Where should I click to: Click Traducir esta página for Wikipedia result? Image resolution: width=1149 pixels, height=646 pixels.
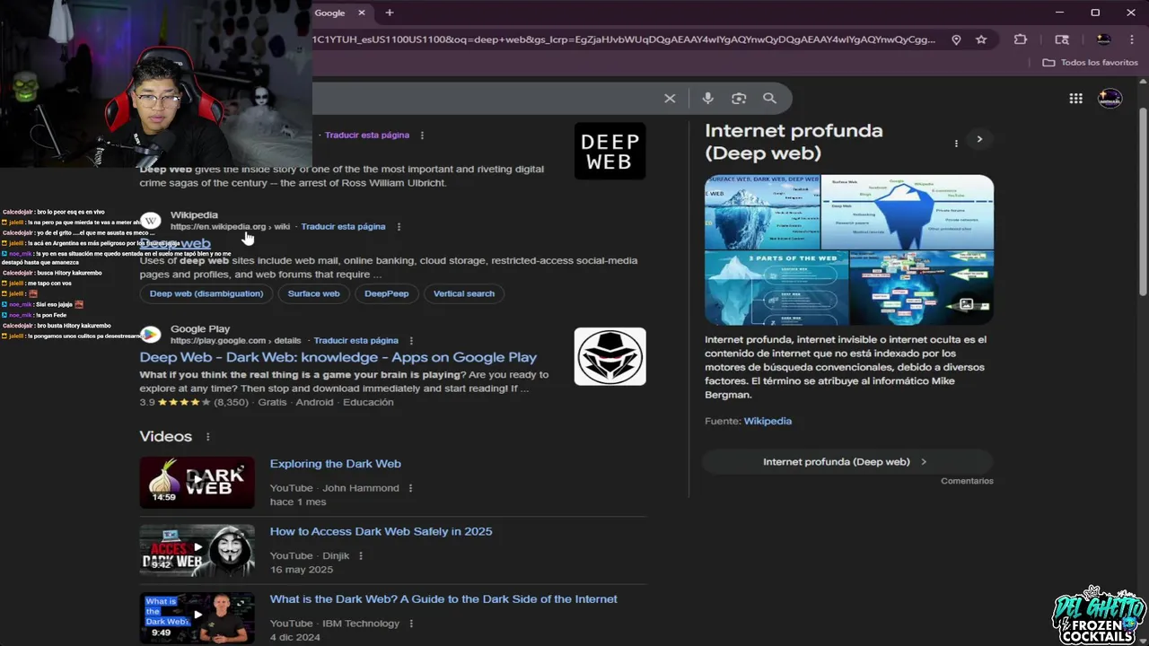343,227
